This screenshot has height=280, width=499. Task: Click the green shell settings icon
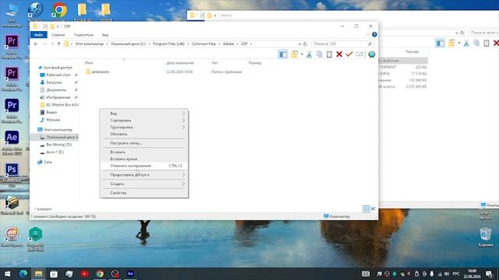coord(371,54)
